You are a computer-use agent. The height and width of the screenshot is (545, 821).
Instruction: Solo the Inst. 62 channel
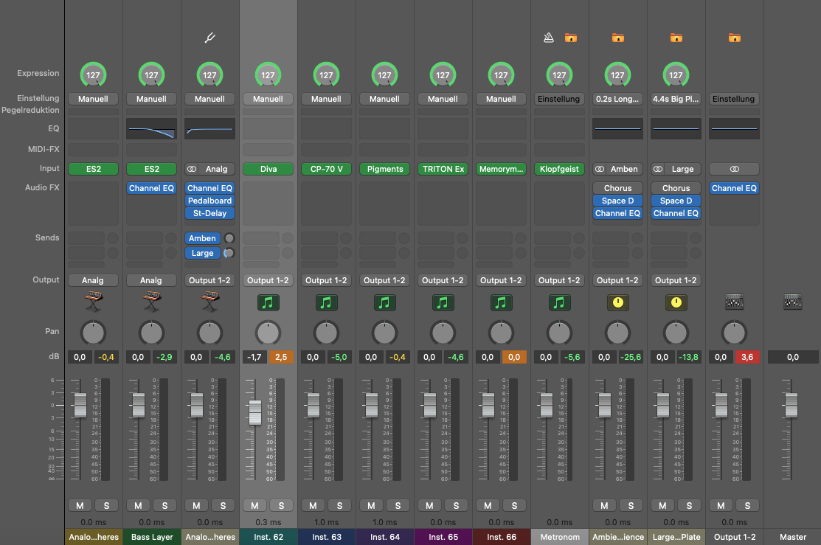(281, 505)
